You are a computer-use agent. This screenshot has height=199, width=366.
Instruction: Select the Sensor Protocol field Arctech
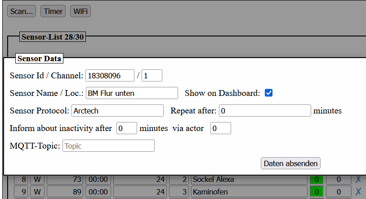117,111
